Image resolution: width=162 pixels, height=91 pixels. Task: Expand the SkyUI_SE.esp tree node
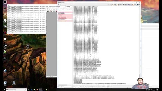58,20
